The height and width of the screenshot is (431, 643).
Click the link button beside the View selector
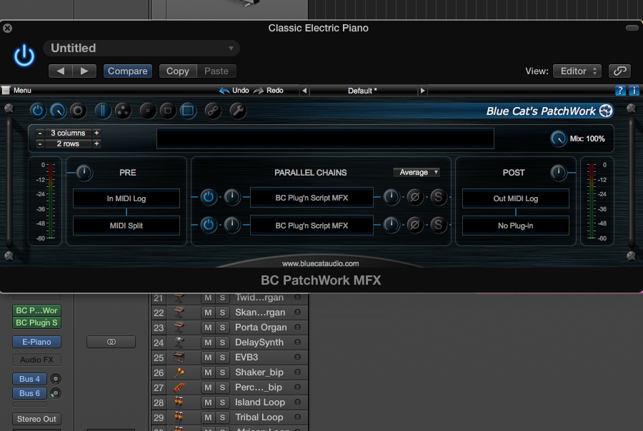(x=619, y=71)
